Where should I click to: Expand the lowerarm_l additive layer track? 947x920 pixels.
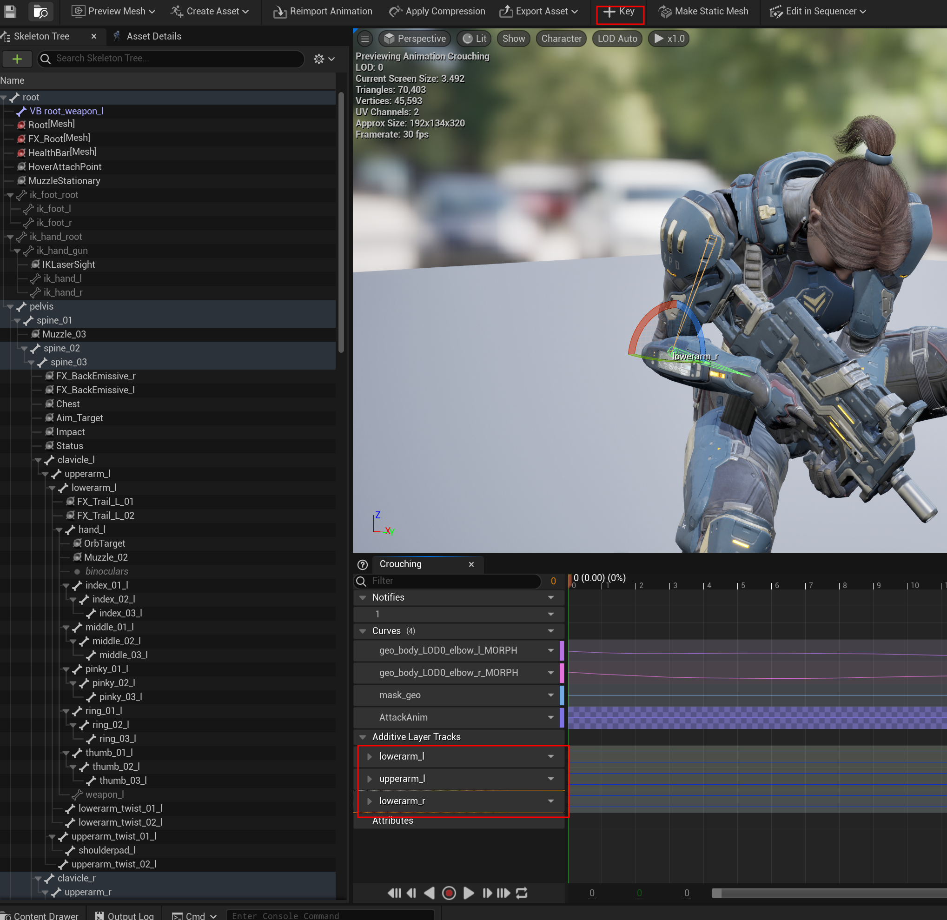point(370,756)
